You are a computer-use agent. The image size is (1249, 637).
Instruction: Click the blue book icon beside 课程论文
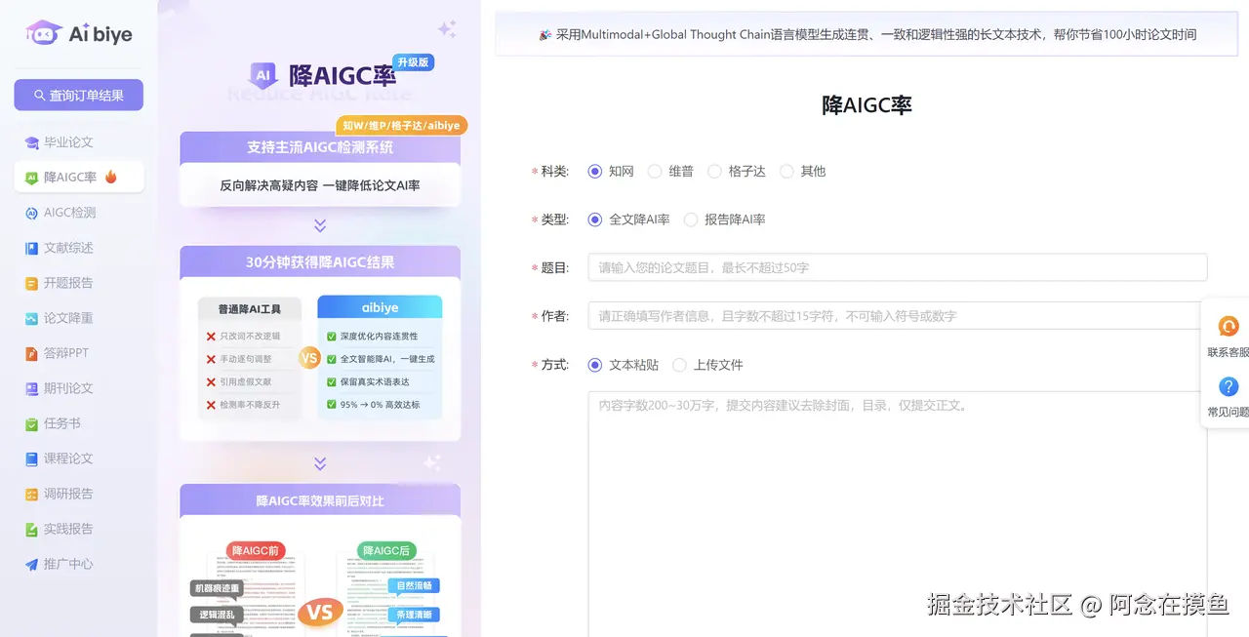click(32, 458)
